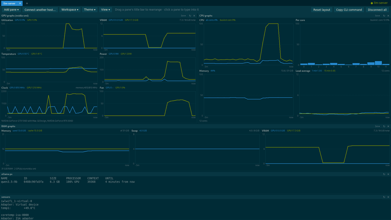Screen dimensions: 391x220
Task: Click the GPU Clock chart label
Action: tap(5, 88)
